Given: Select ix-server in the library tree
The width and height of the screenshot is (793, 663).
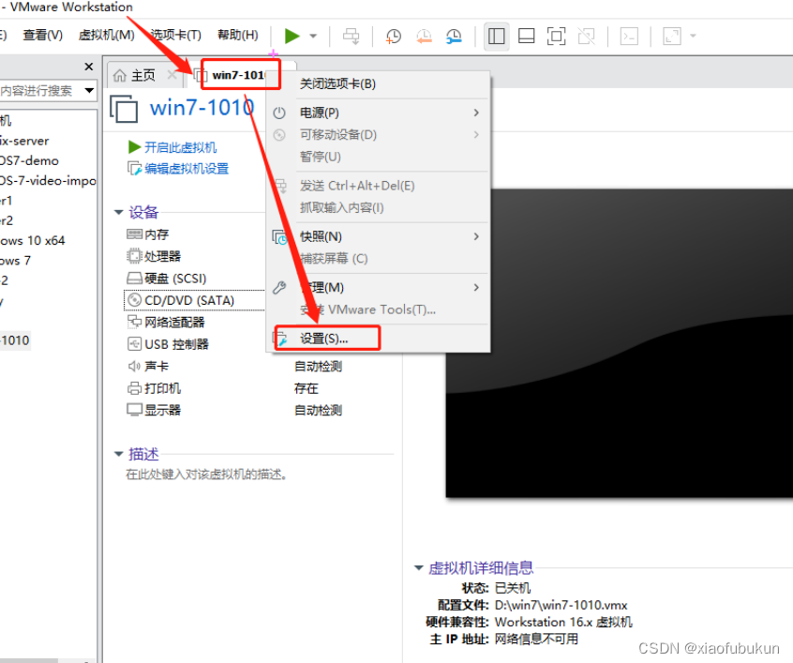Looking at the screenshot, I should point(24,141).
